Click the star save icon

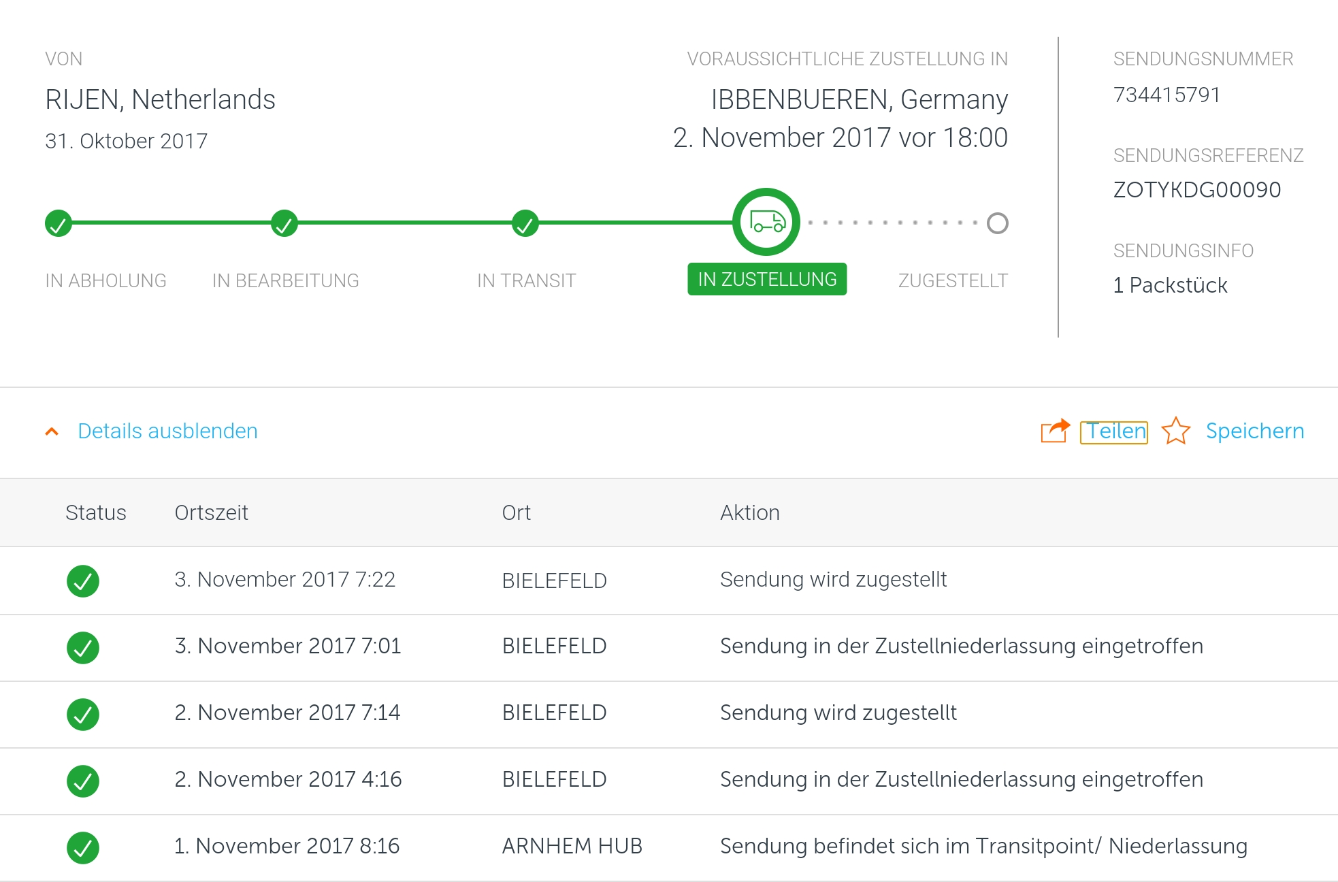[x=1175, y=431]
